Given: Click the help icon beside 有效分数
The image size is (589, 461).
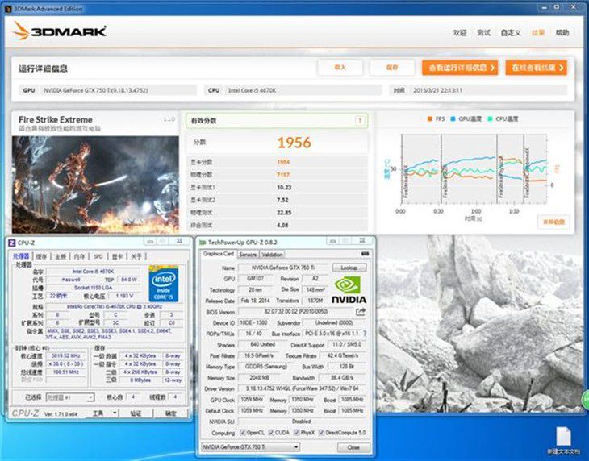Looking at the screenshot, I should [x=360, y=120].
